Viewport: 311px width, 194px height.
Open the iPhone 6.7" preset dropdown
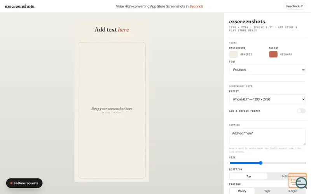(267, 99)
